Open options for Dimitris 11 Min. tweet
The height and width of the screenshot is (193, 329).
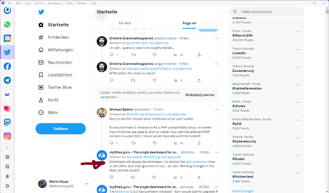(217, 64)
